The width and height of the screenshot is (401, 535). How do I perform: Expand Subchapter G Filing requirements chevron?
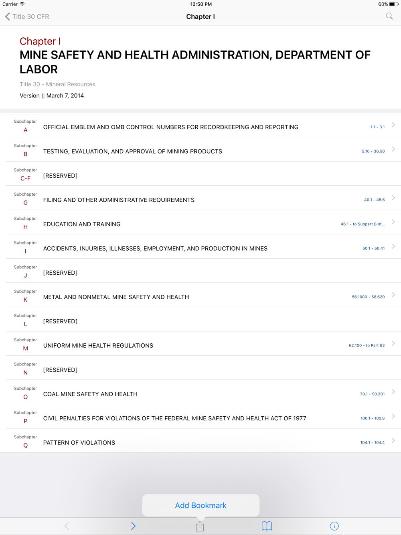coord(393,198)
